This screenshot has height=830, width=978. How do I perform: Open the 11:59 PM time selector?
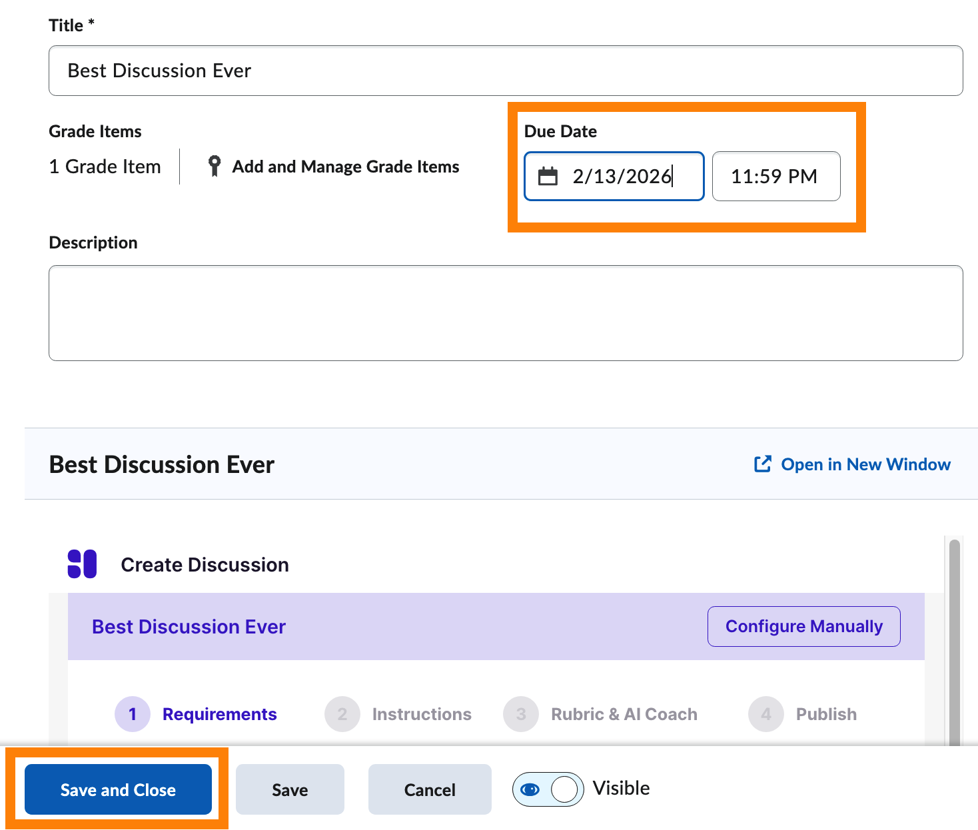[x=775, y=176]
